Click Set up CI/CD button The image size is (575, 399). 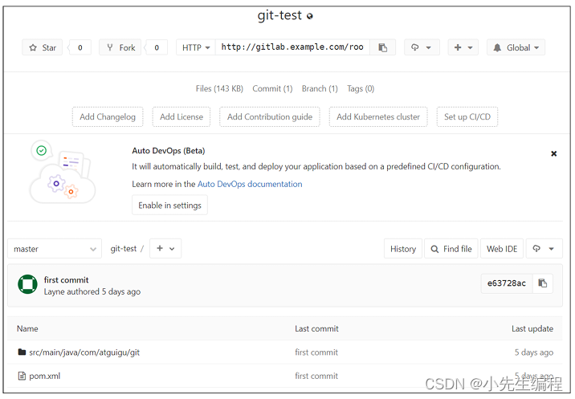(467, 117)
